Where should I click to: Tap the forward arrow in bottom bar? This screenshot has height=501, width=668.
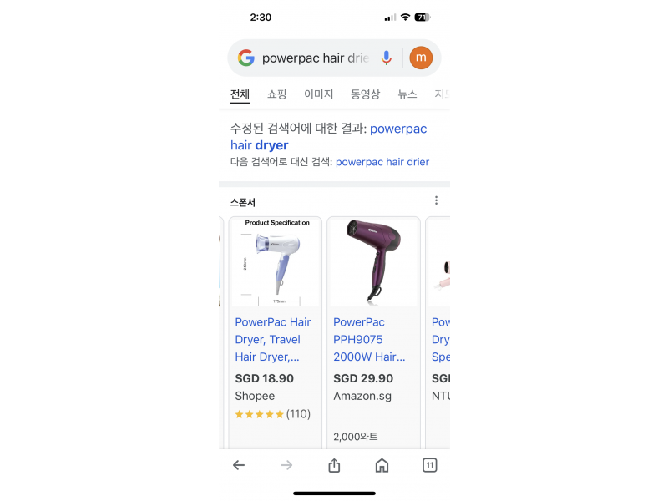tap(286, 465)
